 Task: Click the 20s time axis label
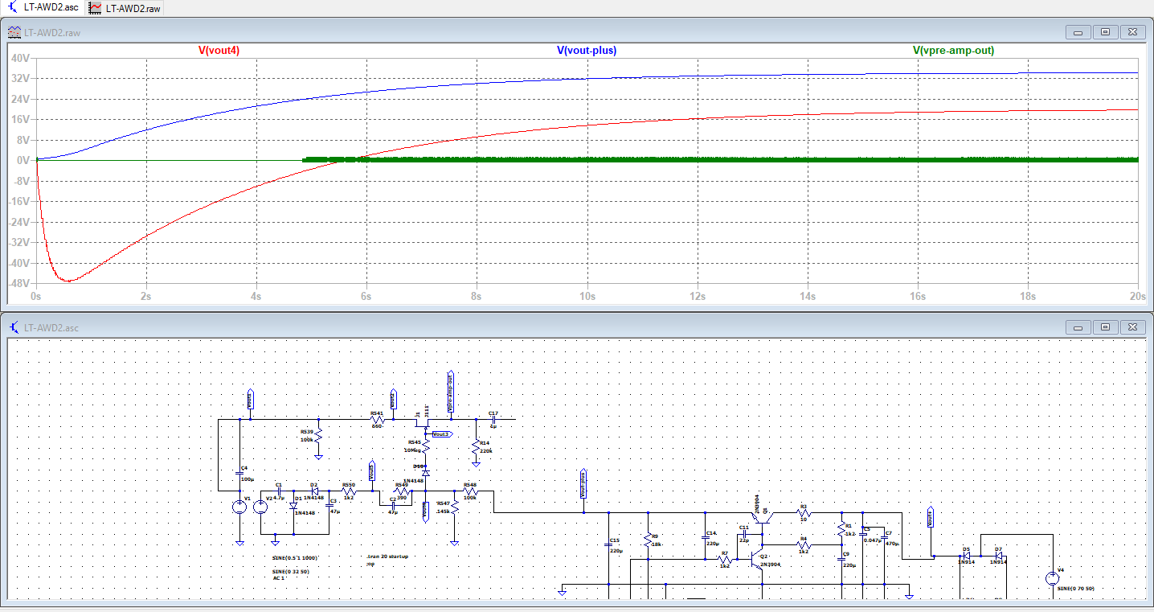click(1136, 297)
